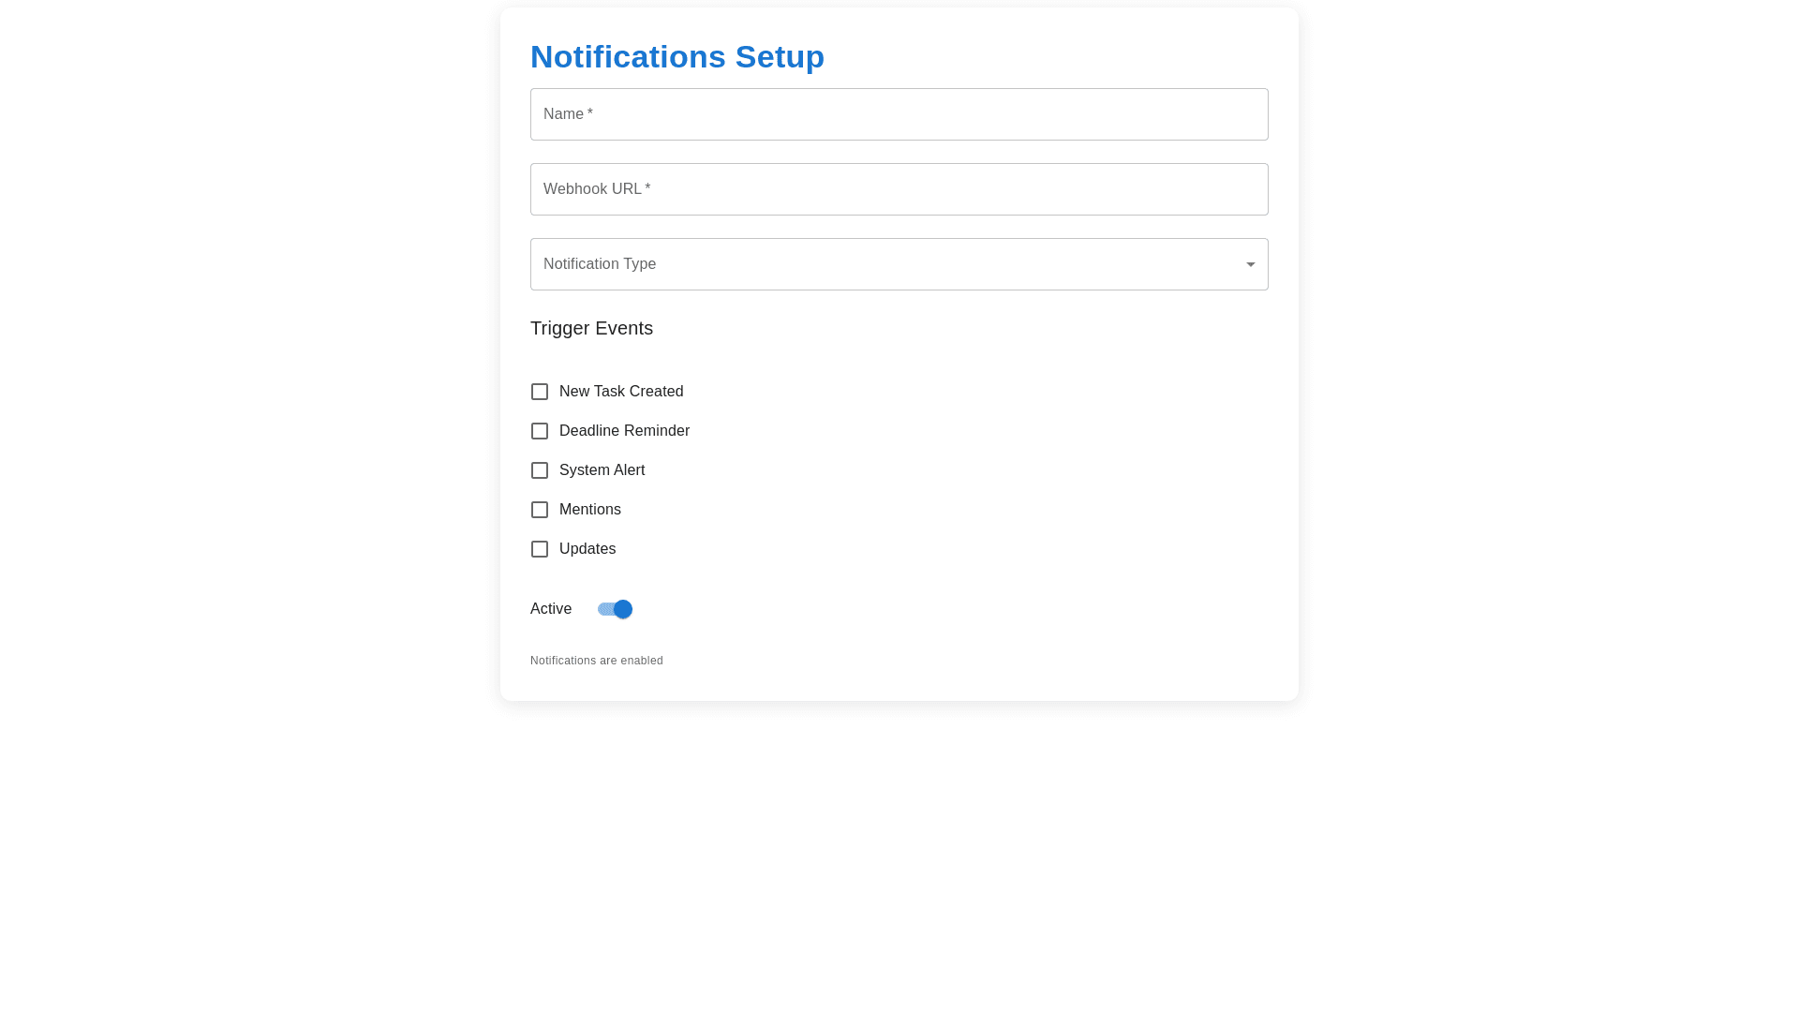Check the New Task Created checkbox
The height and width of the screenshot is (1012, 1799).
pyautogui.click(x=540, y=392)
